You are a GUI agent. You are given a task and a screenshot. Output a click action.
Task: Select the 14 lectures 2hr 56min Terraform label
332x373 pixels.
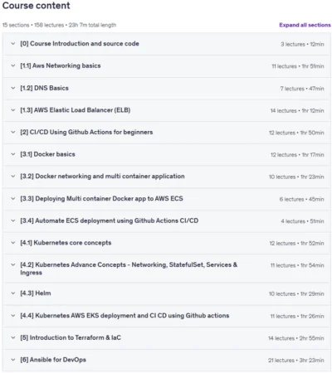(296, 338)
